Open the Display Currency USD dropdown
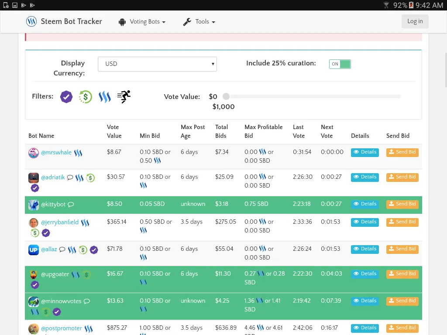This screenshot has height=335, width=447. point(157,64)
